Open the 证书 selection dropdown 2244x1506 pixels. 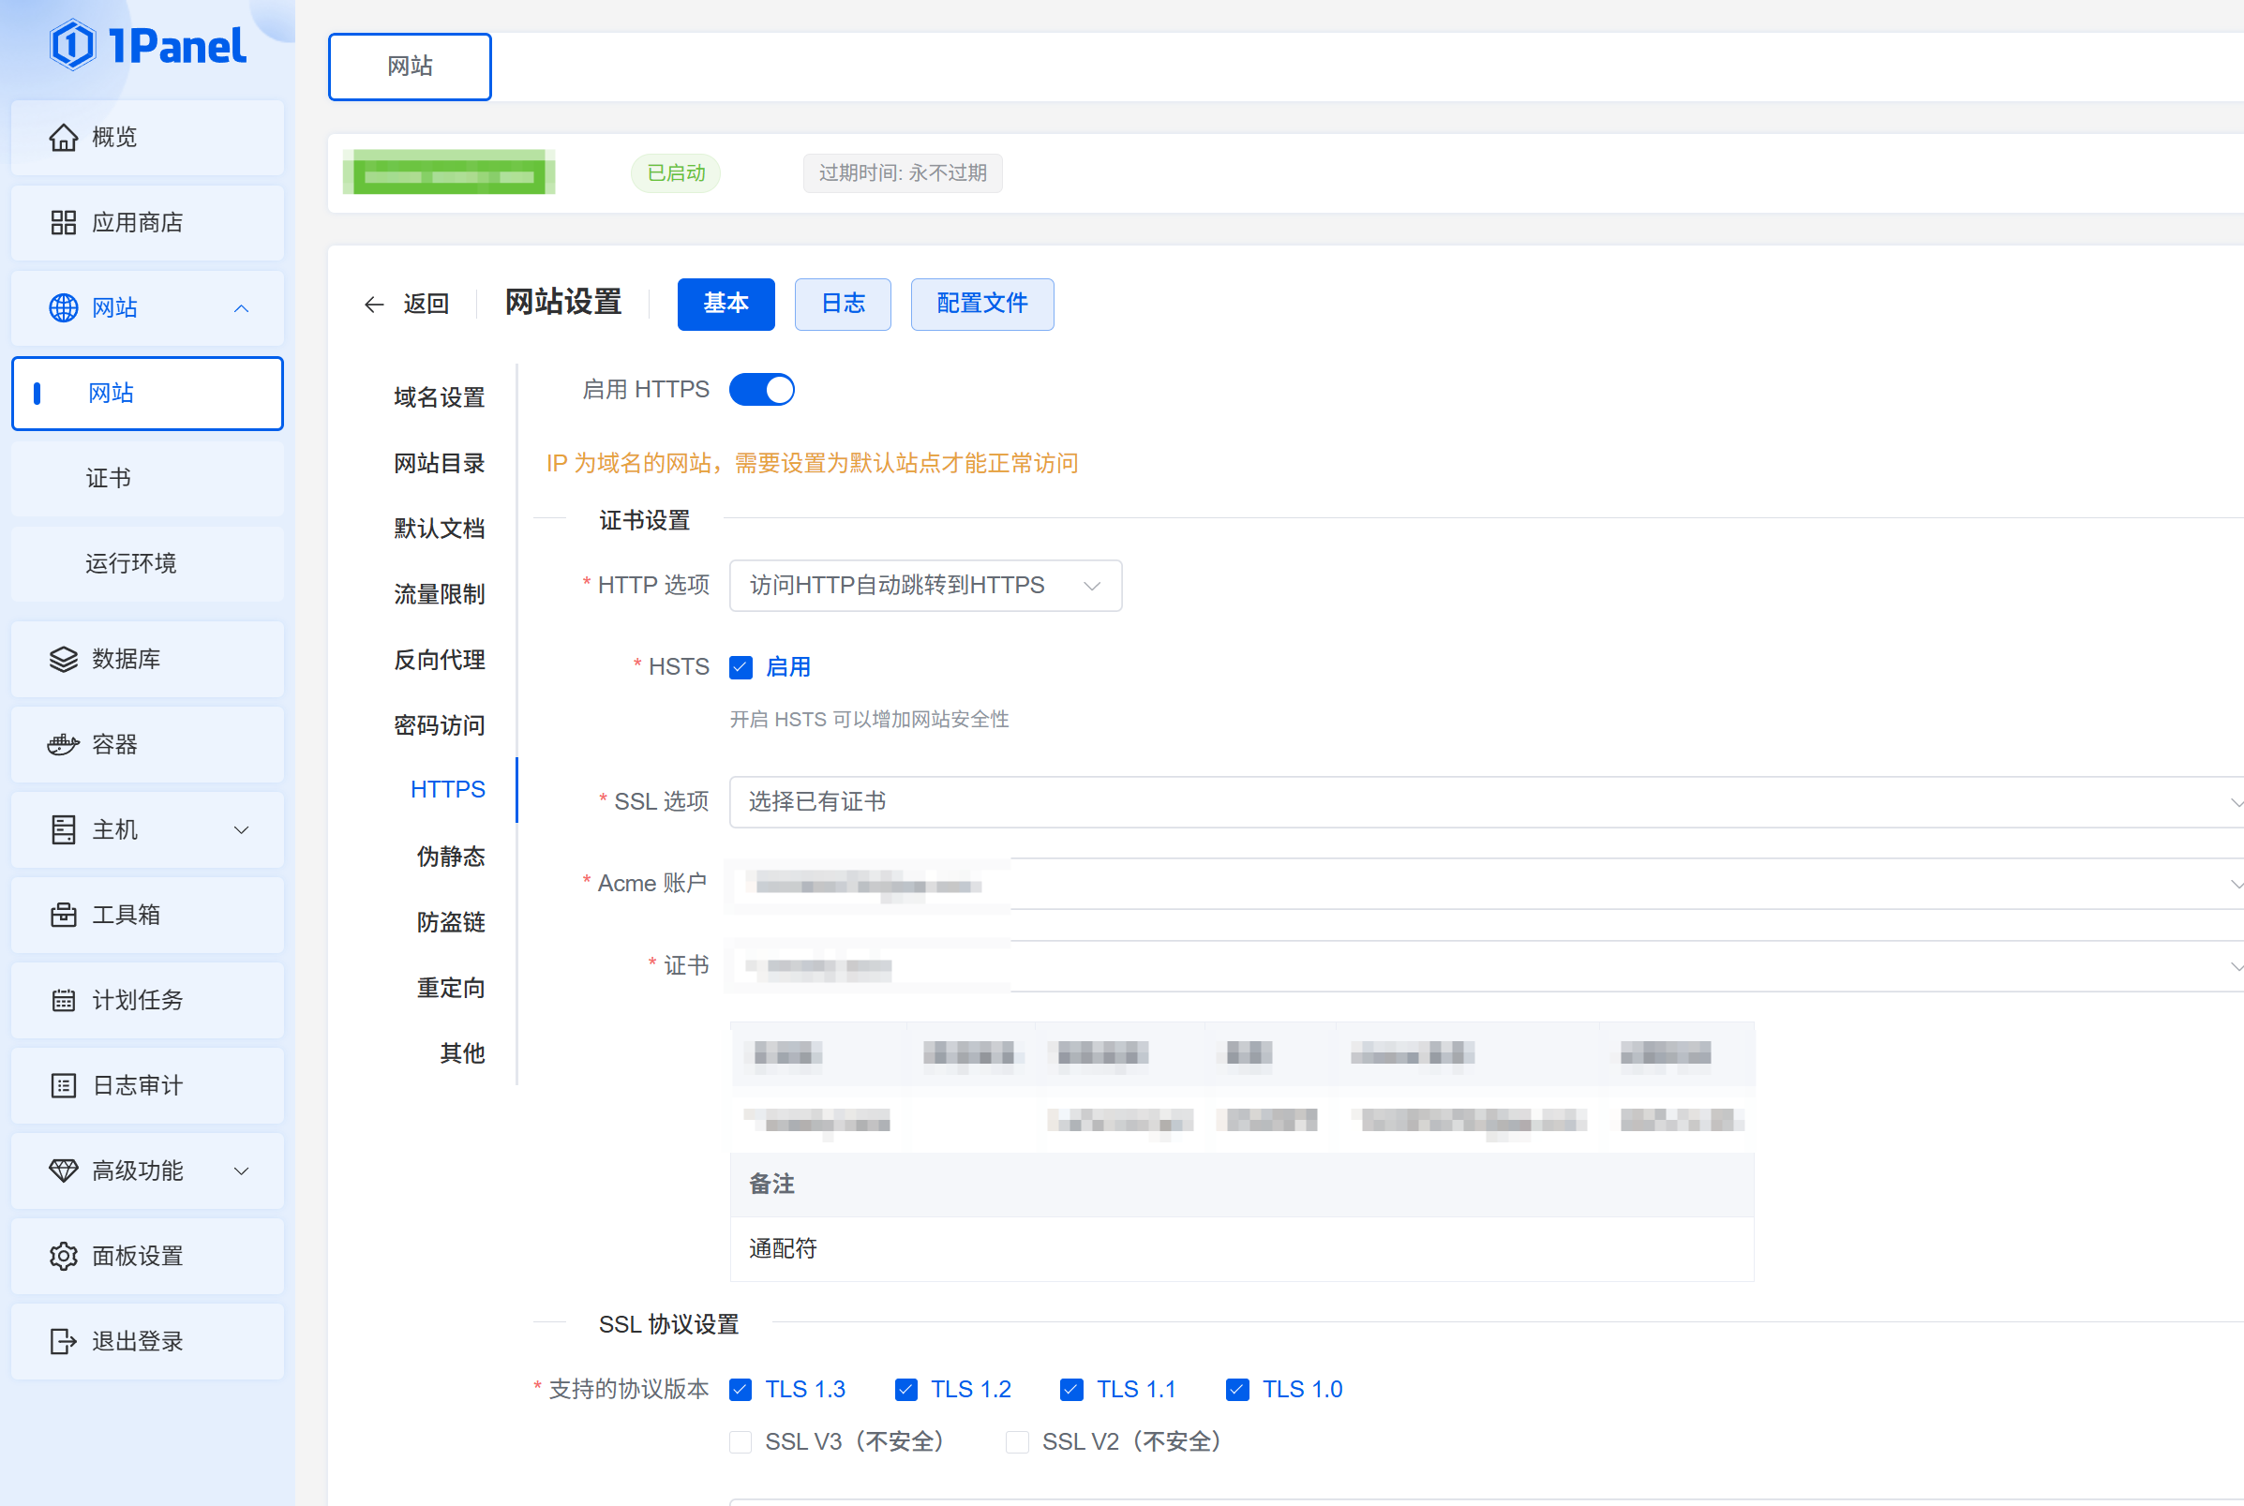[x=1486, y=966]
